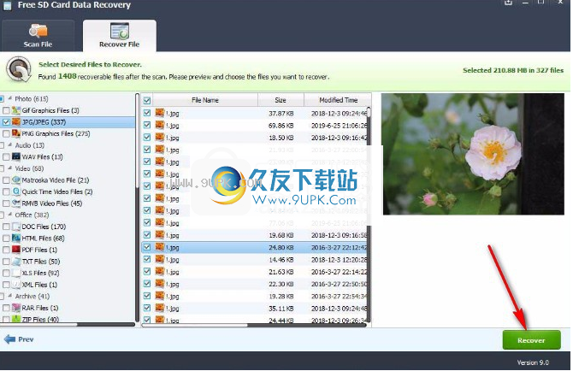Tick the RMVB Video Files checkbox
This screenshot has width=573, height=371.
coord(6,203)
